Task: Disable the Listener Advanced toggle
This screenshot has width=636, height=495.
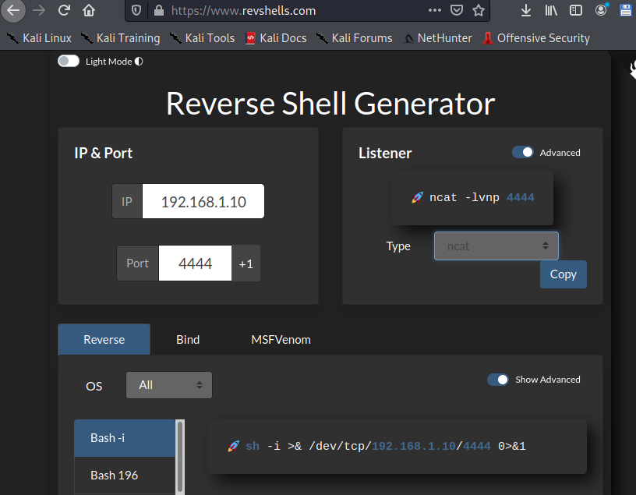Action: (x=522, y=152)
